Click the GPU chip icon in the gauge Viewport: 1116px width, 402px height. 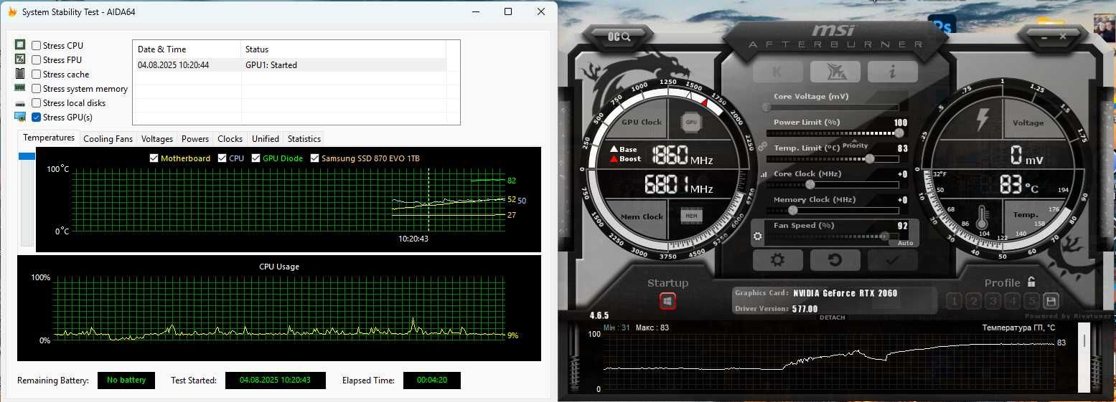(x=690, y=122)
